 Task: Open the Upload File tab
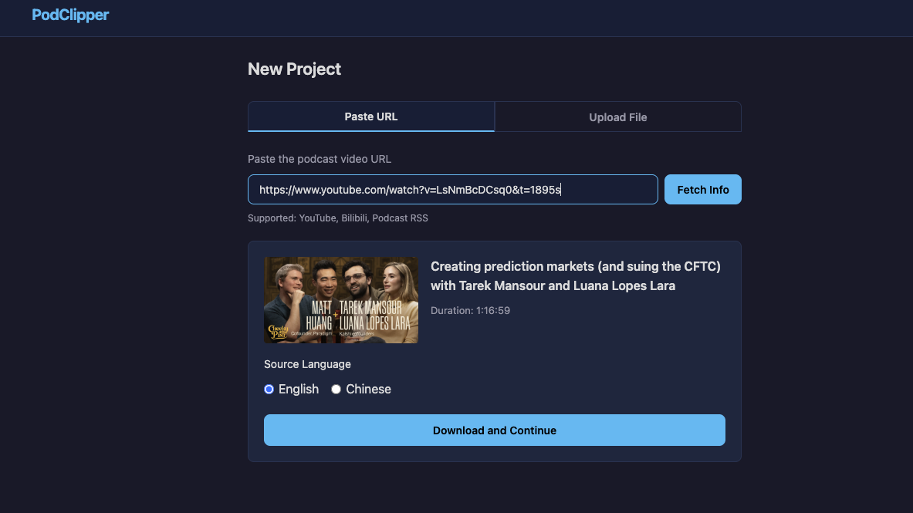pyautogui.click(x=617, y=117)
